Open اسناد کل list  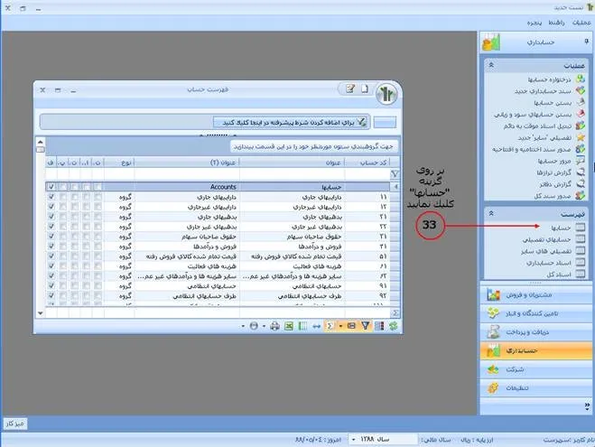tap(559, 275)
